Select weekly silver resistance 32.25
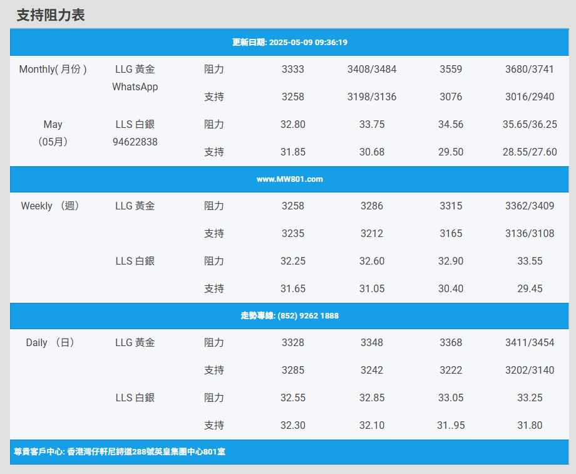The height and width of the screenshot is (474, 576). coord(293,261)
